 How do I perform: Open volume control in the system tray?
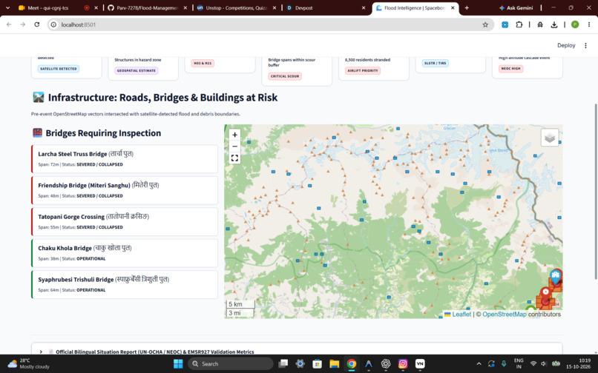(543, 364)
